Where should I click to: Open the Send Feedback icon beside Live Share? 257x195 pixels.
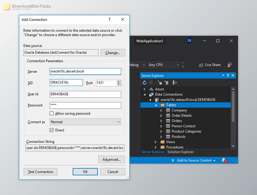(x=230, y=65)
